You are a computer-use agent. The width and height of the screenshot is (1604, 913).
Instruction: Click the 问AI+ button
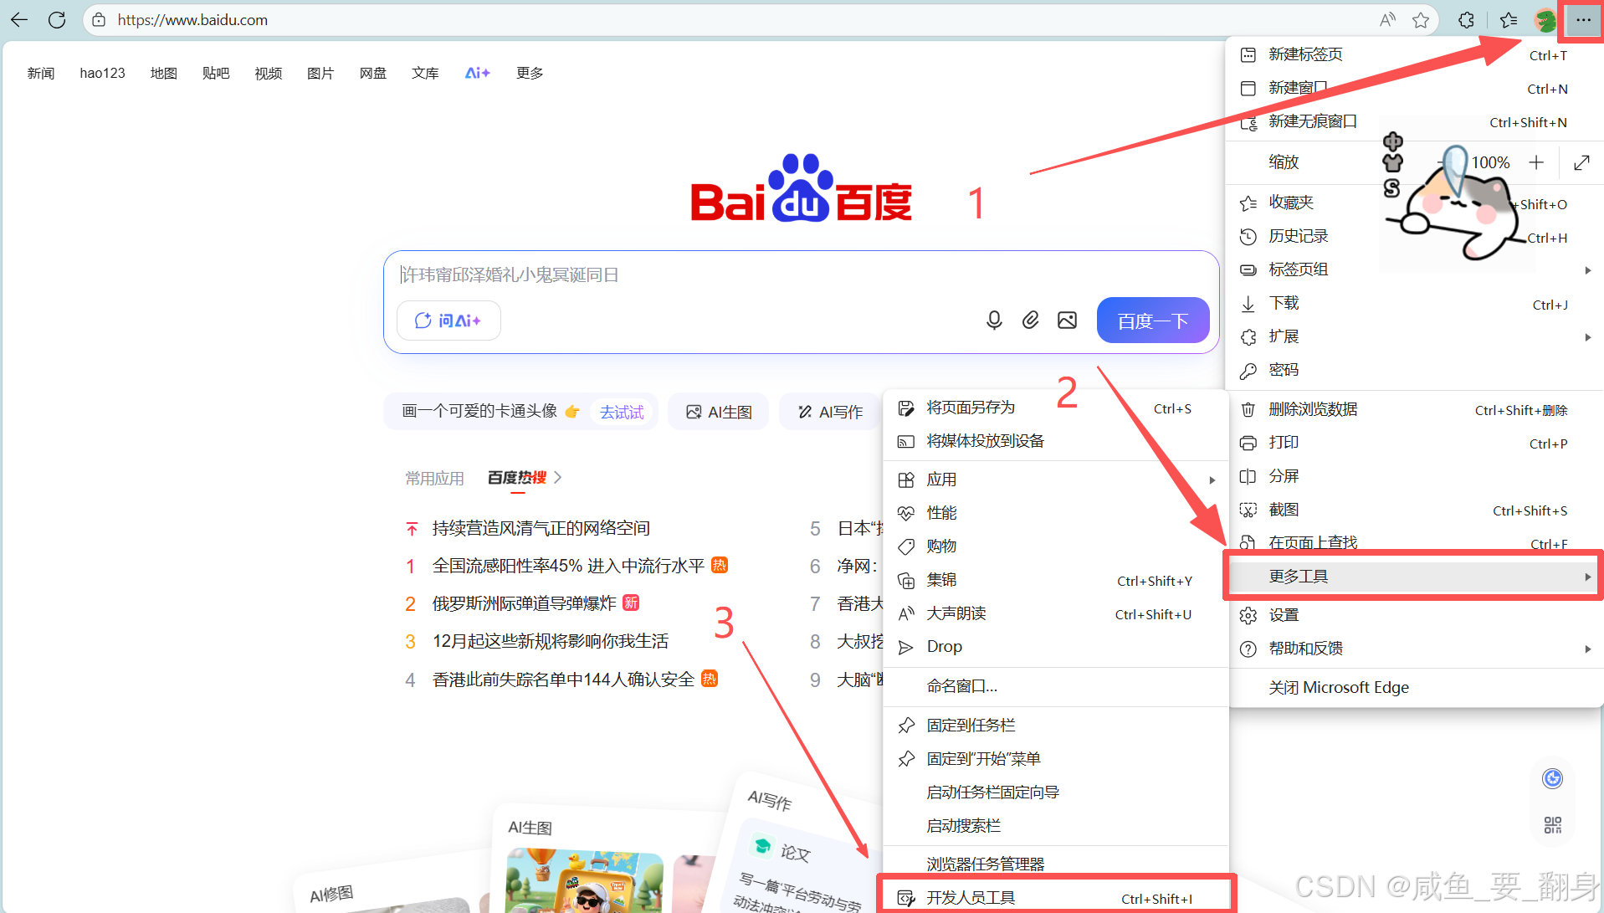coord(448,321)
